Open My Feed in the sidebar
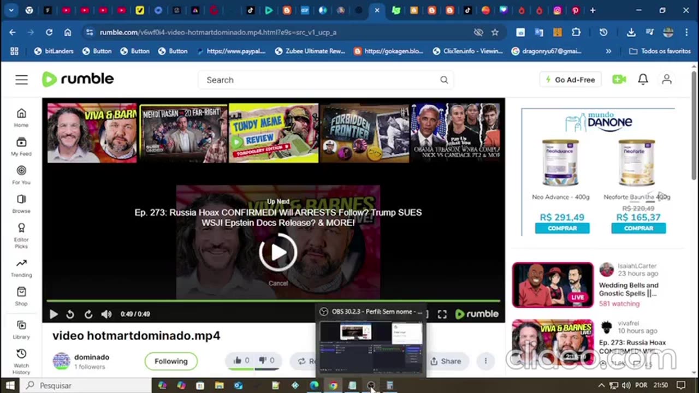 click(21, 146)
